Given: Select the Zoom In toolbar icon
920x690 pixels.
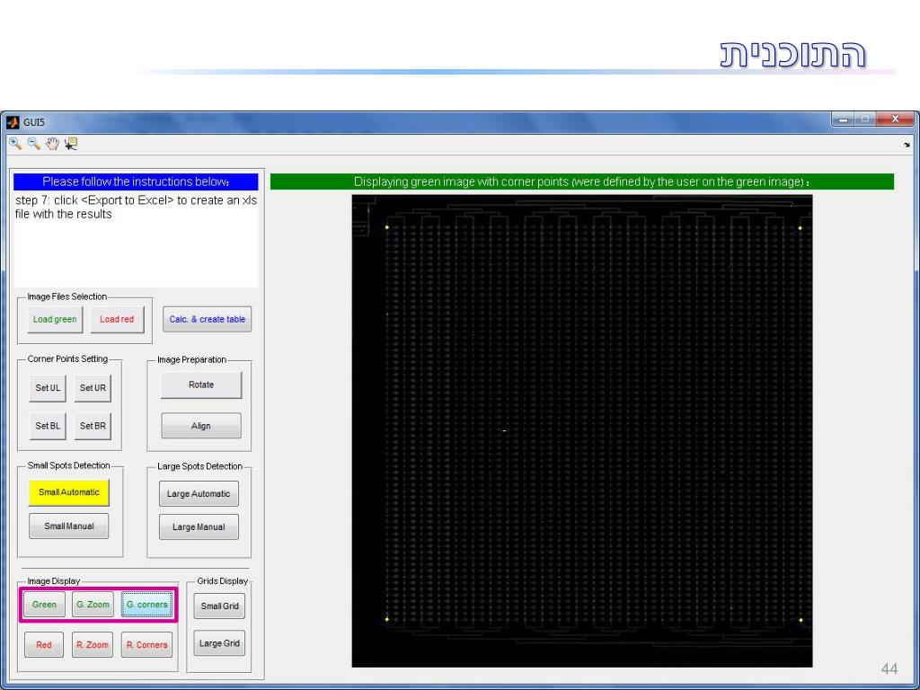Looking at the screenshot, I should 15,143.
